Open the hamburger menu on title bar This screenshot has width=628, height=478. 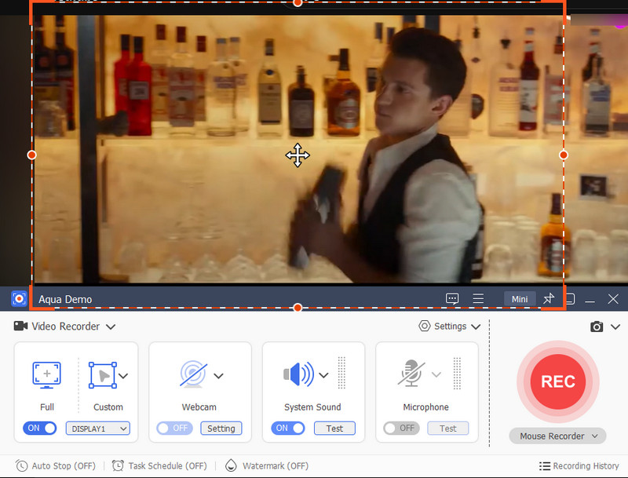(478, 299)
